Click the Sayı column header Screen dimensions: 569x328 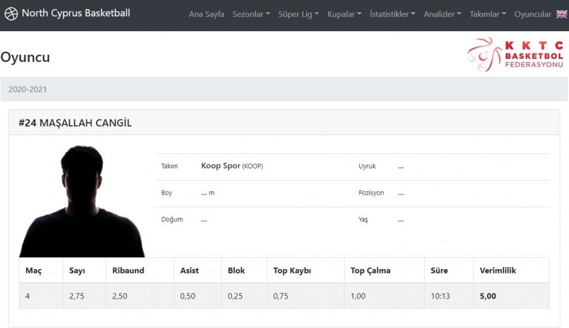pos(77,271)
